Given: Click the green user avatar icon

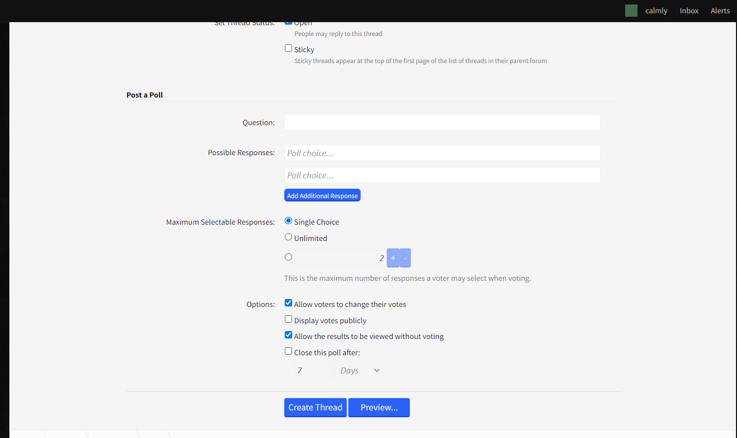Looking at the screenshot, I should (631, 10).
